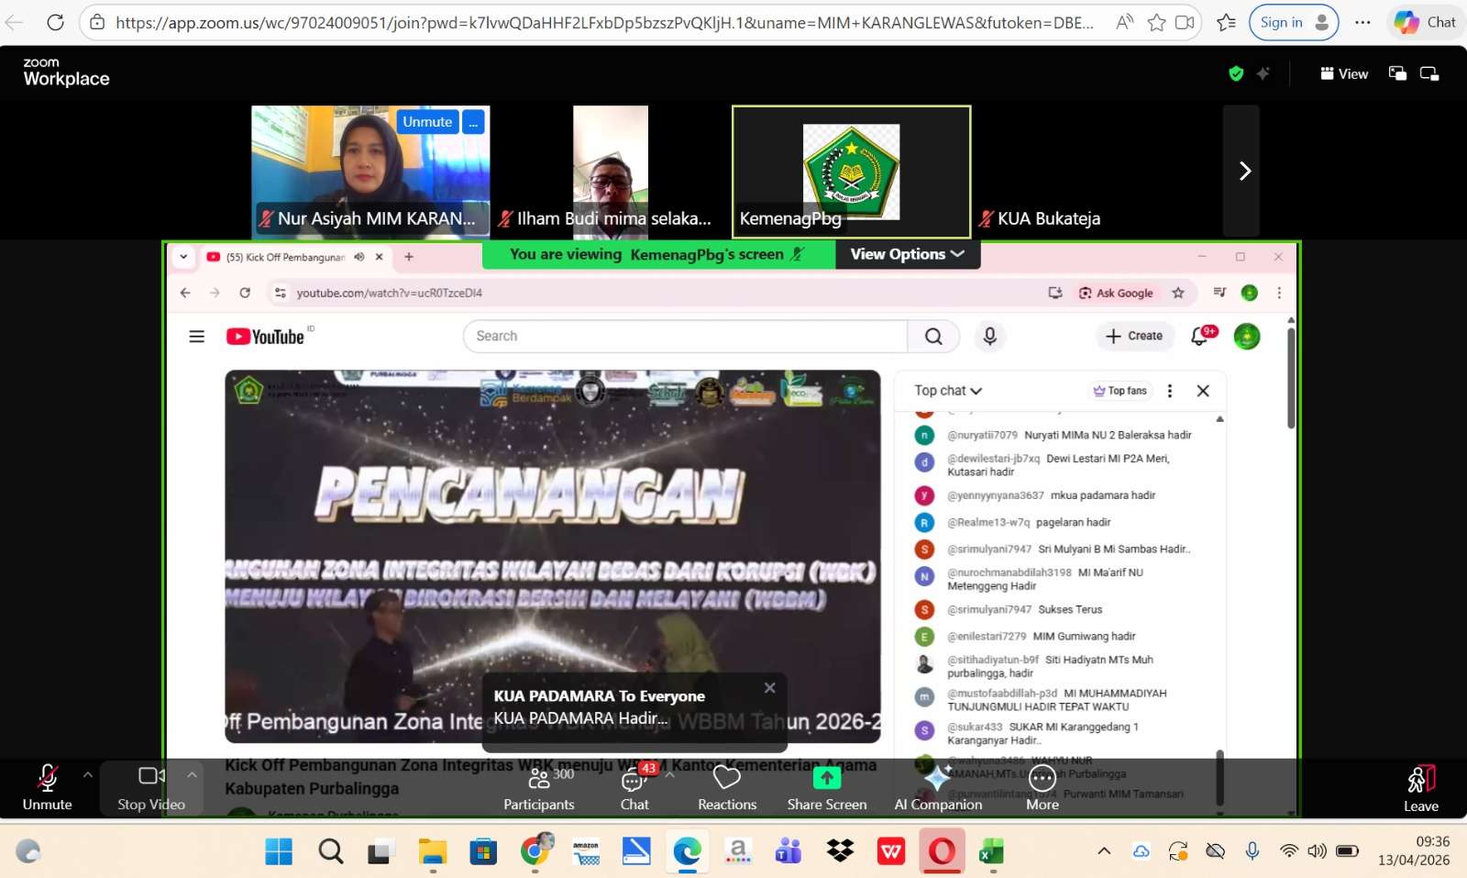Open Opera browser from taskbar
Image resolution: width=1467 pixels, height=878 pixels.
click(942, 852)
